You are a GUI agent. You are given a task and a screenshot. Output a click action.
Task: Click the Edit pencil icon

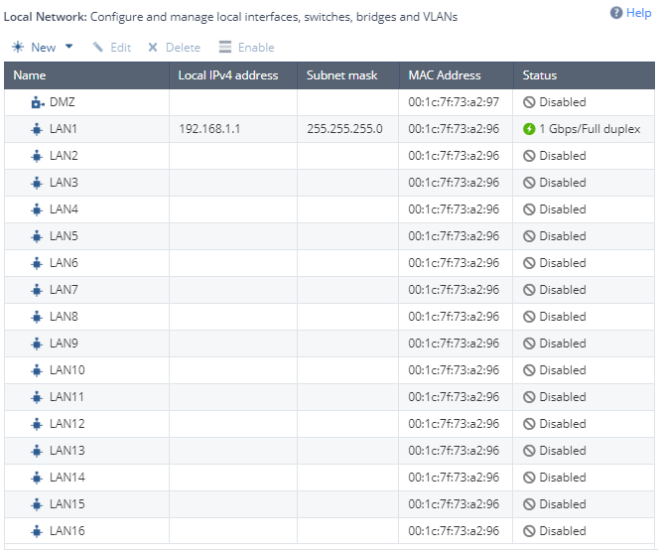(x=97, y=48)
